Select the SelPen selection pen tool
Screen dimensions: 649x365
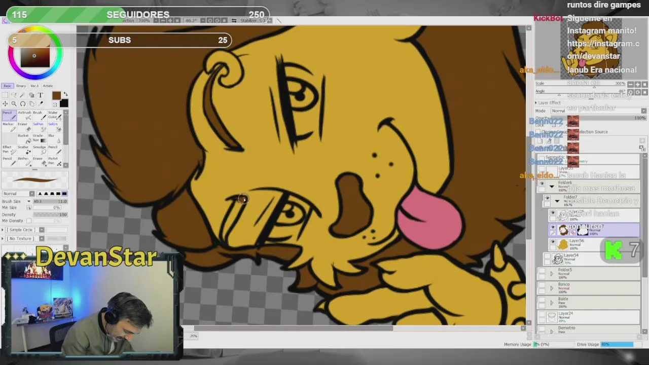tap(40, 127)
